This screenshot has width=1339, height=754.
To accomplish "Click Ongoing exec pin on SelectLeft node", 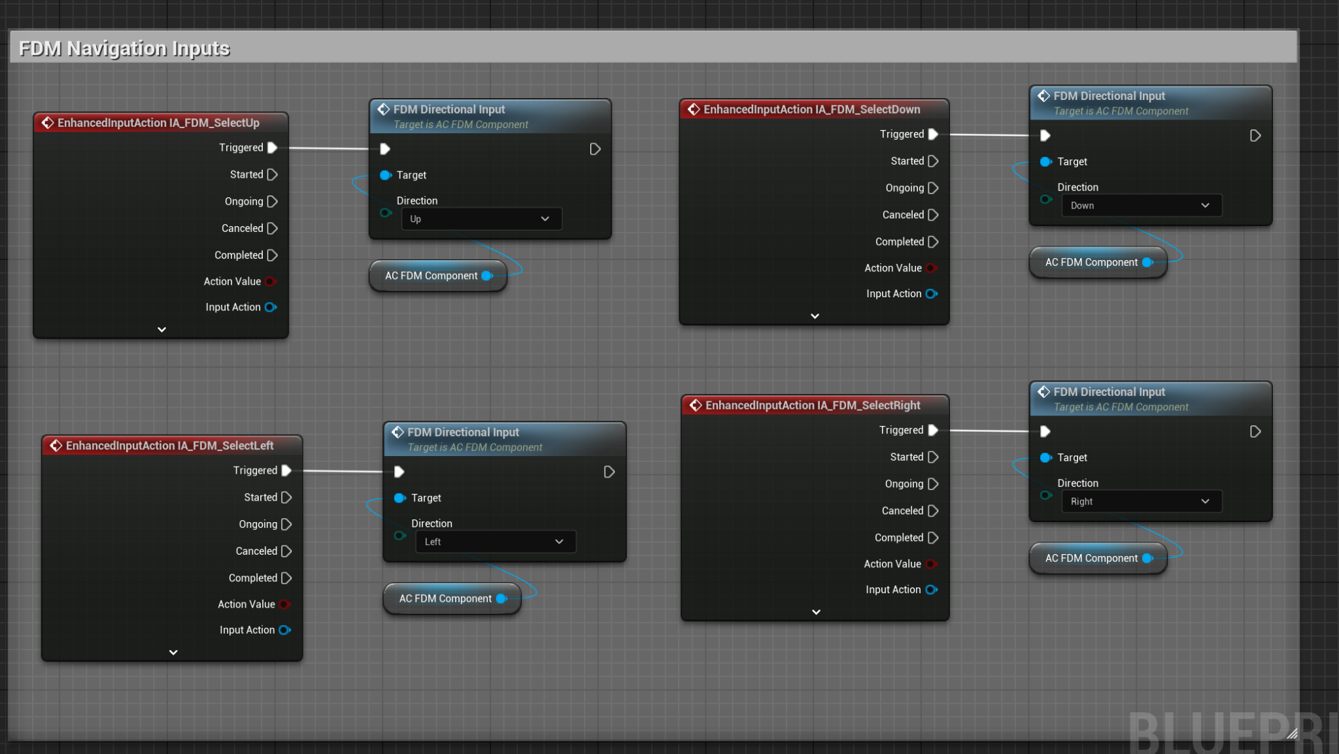I will pyautogui.click(x=286, y=525).
